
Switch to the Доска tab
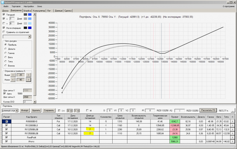[5, 11]
